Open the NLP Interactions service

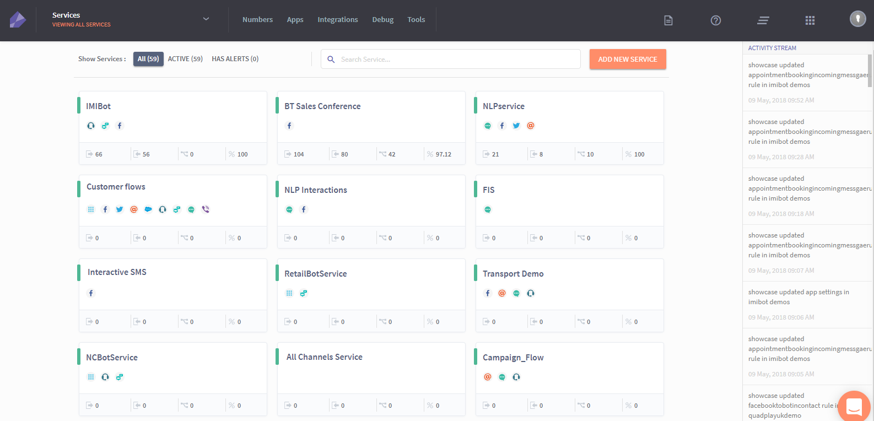click(316, 190)
